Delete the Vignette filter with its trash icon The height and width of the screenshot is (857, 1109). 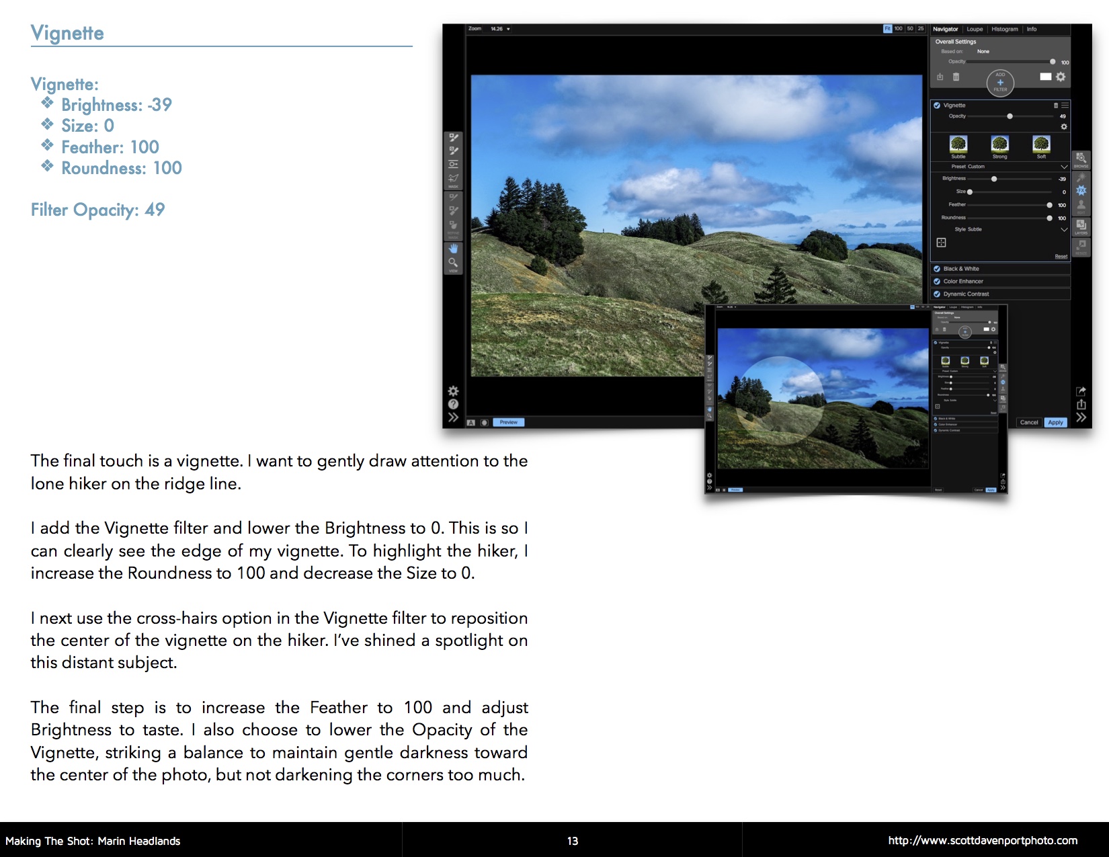[x=1055, y=106]
